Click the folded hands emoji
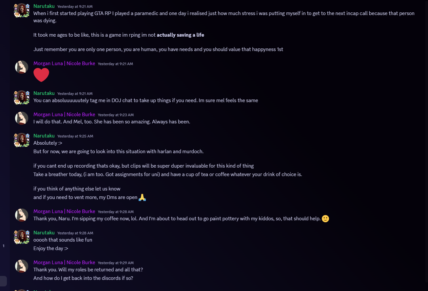This screenshot has height=291, width=428. point(142,197)
